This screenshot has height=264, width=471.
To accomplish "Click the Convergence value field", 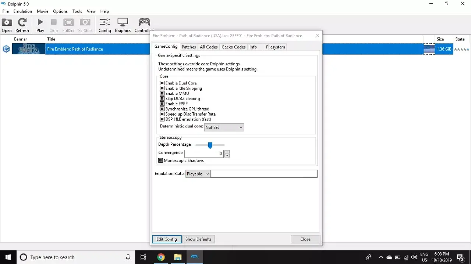I will pos(204,153).
